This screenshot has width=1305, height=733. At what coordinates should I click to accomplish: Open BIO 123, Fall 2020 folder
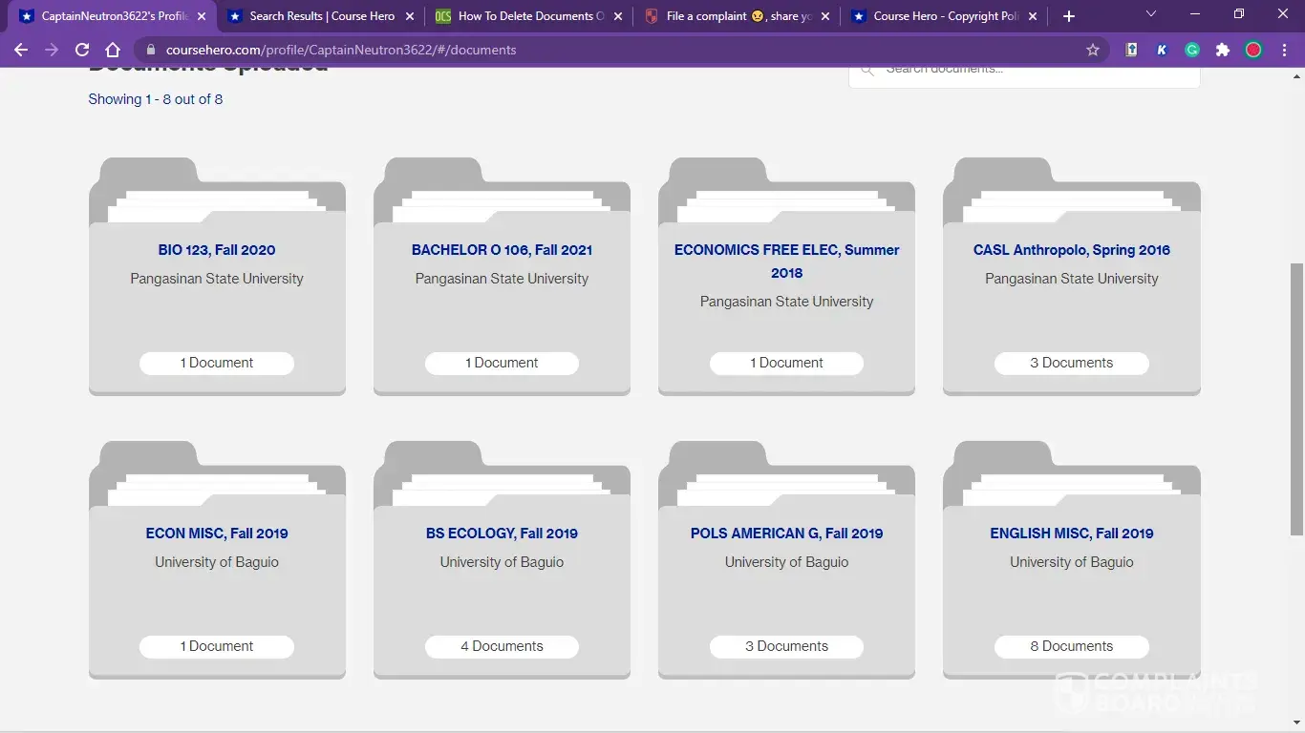pos(217,250)
